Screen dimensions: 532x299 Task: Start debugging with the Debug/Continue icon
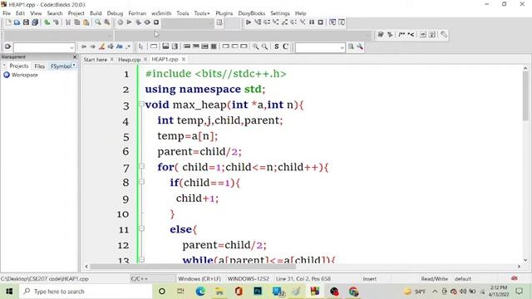[249, 22]
